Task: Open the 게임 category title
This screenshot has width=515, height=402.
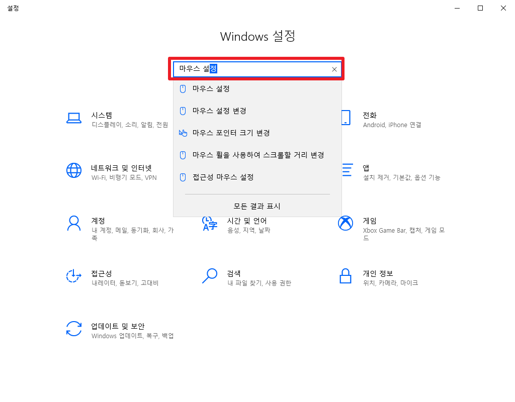Action: click(x=370, y=221)
